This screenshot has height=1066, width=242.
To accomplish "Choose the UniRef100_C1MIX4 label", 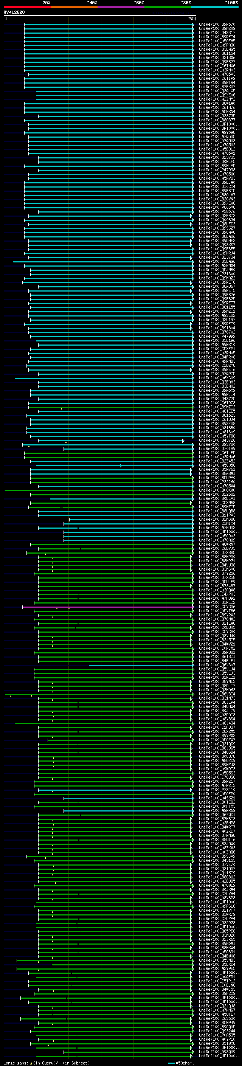I will (x=217, y=524).
